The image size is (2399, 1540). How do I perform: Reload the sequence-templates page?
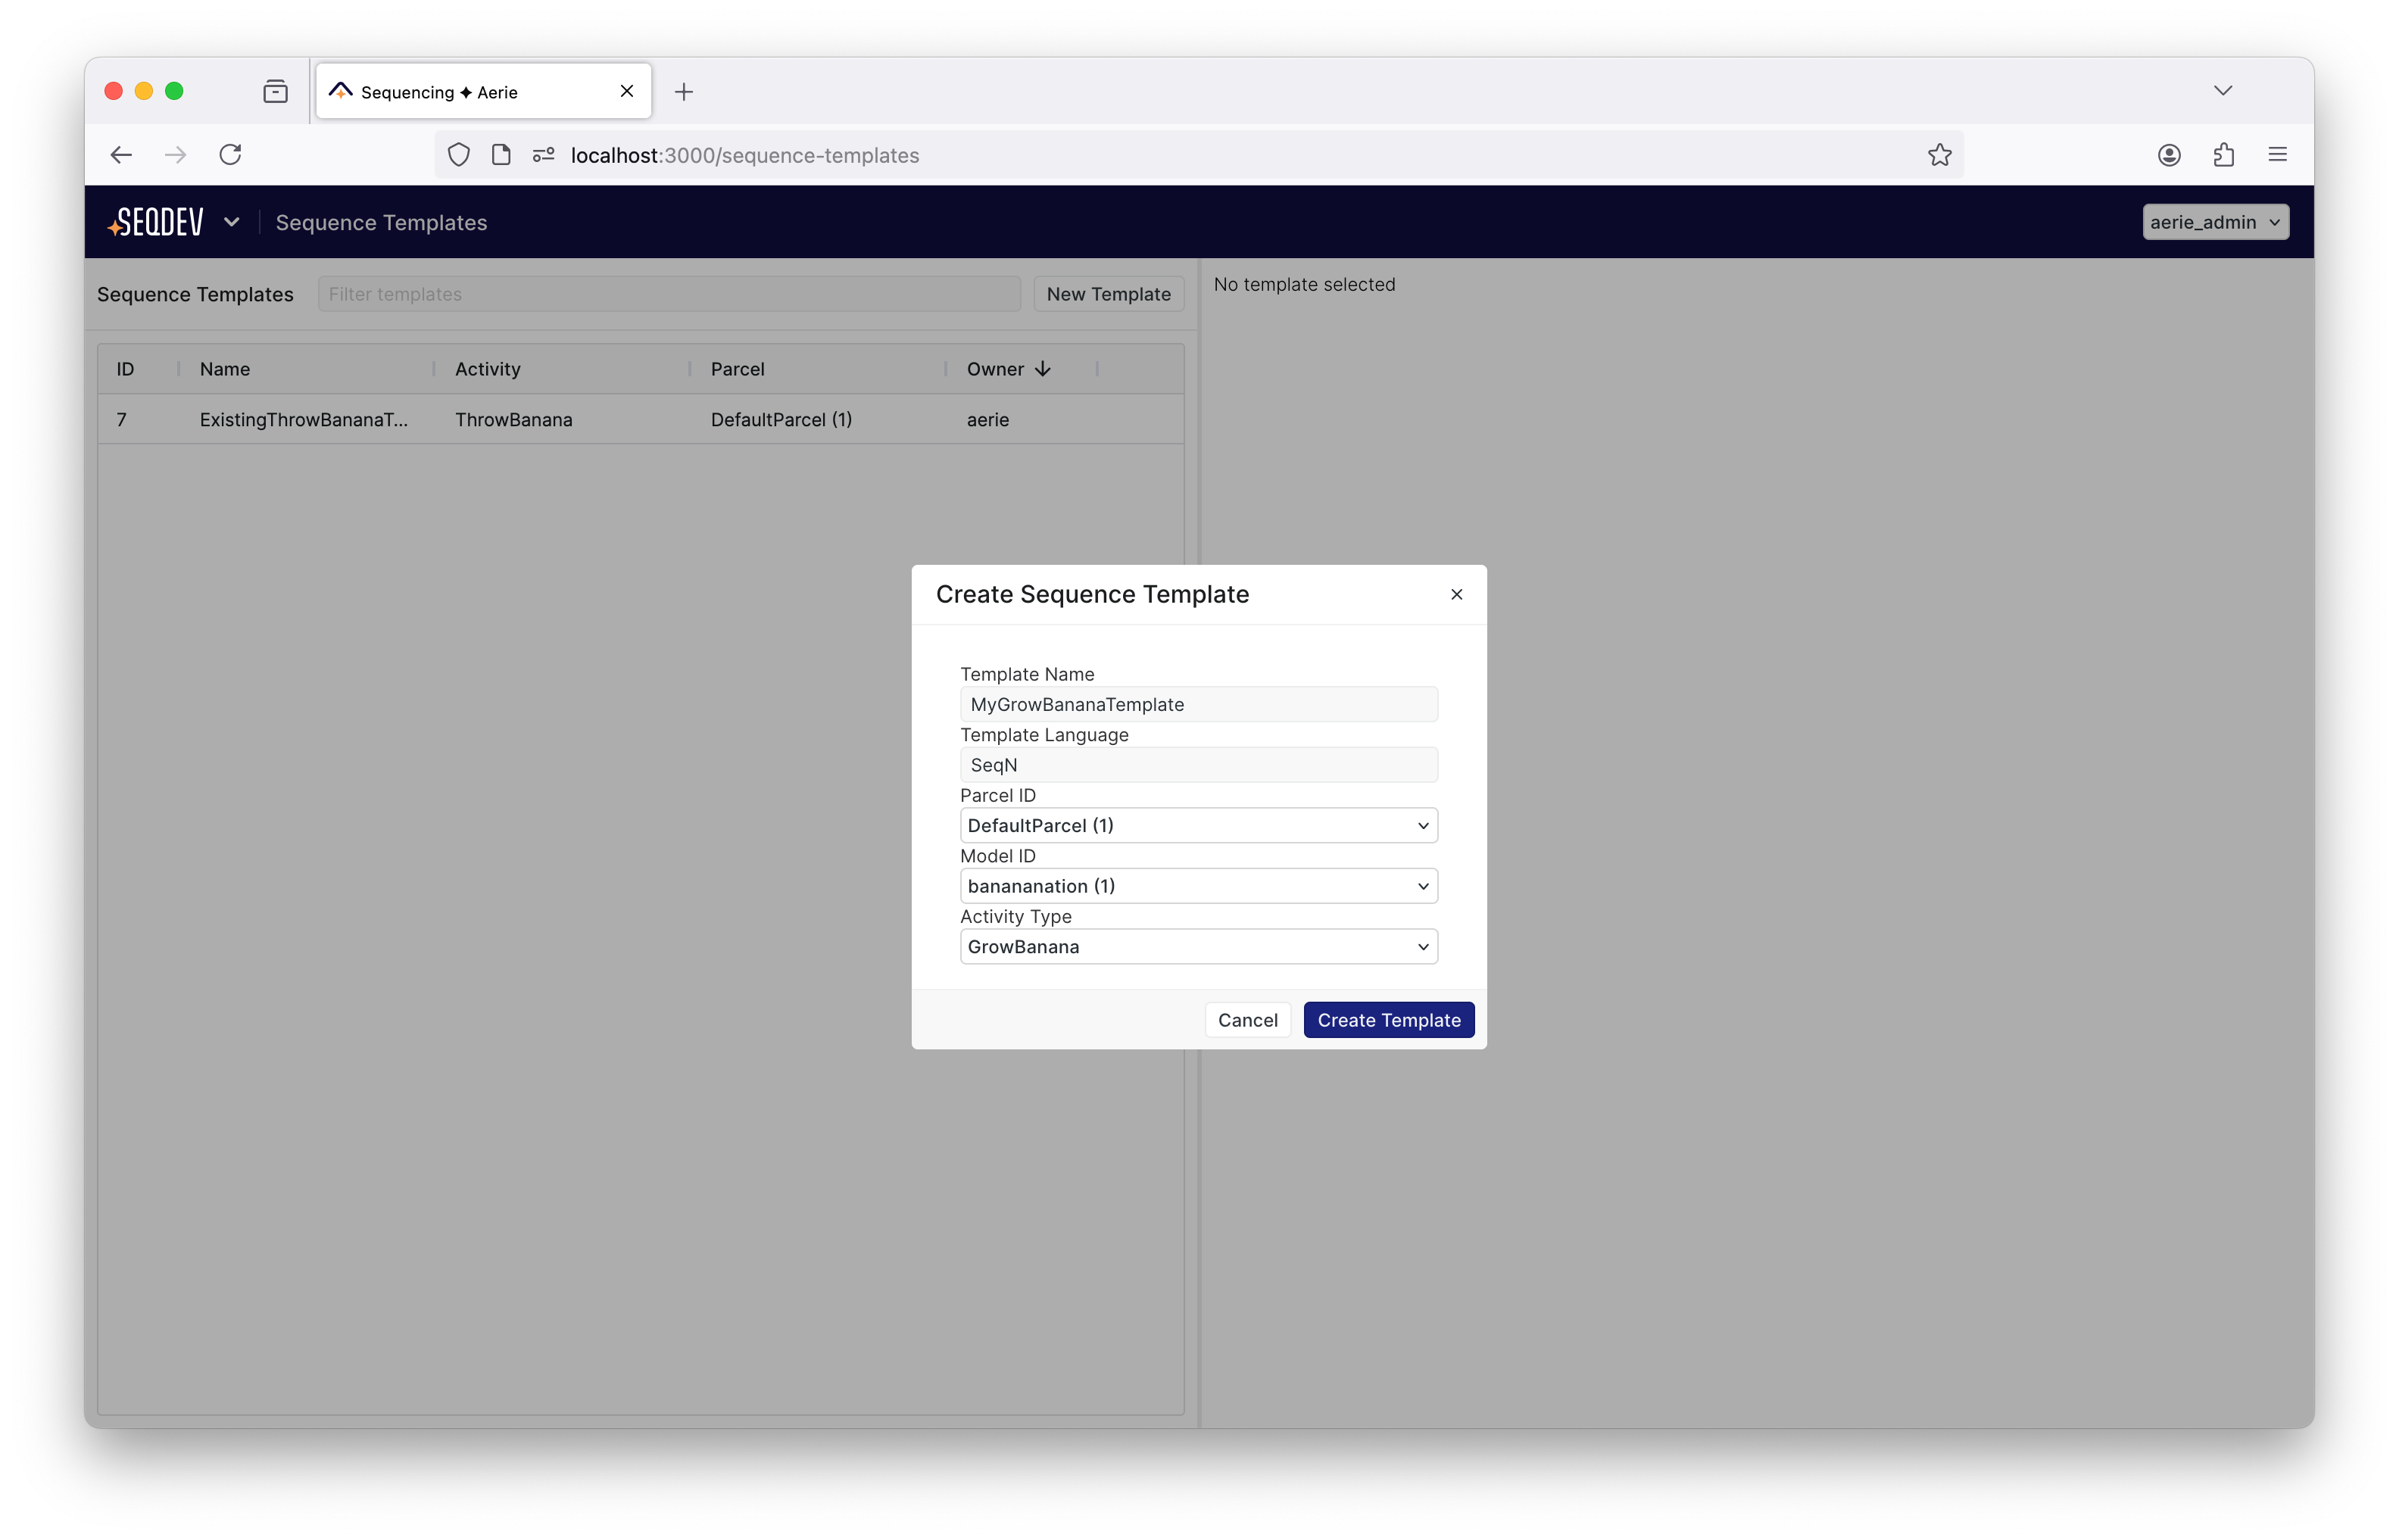pyautogui.click(x=230, y=154)
